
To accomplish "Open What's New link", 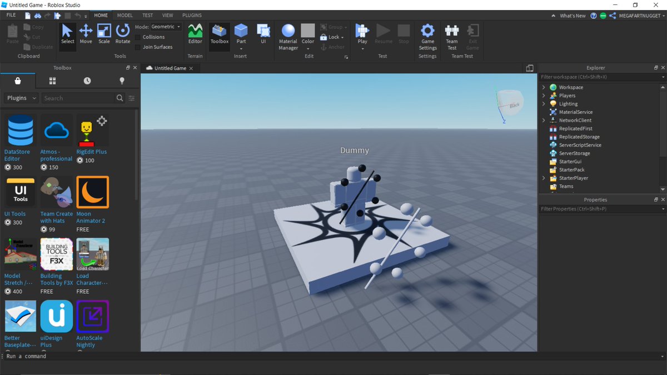I will tap(573, 16).
